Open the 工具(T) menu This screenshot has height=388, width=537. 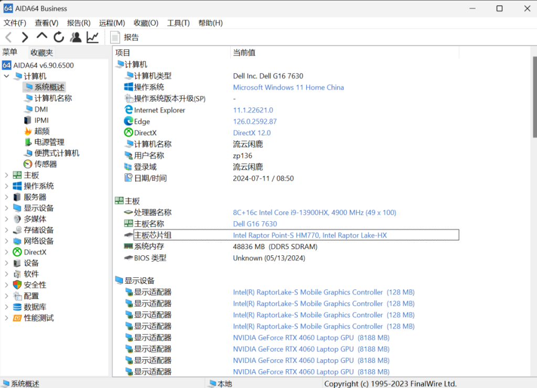coord(178,23)
